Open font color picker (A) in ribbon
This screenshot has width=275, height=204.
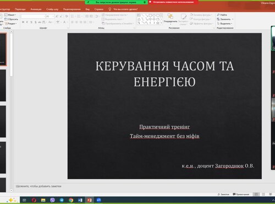tap(64, 22)
